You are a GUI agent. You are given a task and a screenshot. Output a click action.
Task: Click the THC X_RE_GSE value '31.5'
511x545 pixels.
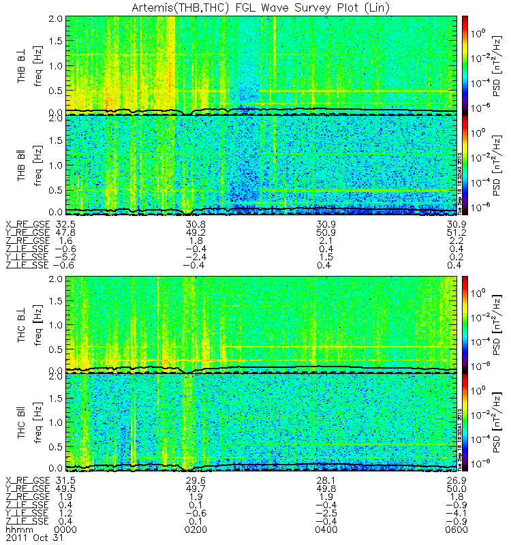click(x=65, y=480)
